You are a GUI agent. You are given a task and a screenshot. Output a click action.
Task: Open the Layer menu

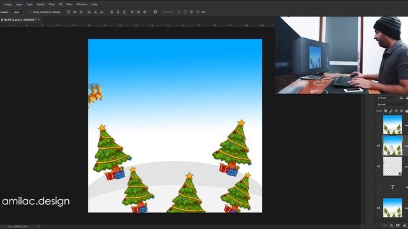(x=19, y=4)
